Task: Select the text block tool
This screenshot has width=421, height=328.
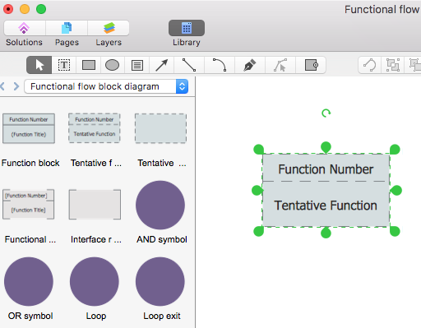Action: pos(137,65)
